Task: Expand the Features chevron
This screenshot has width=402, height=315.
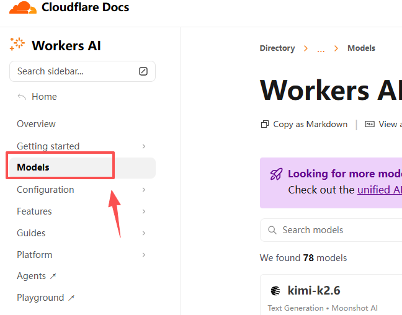Action: [x=144, y=211]
